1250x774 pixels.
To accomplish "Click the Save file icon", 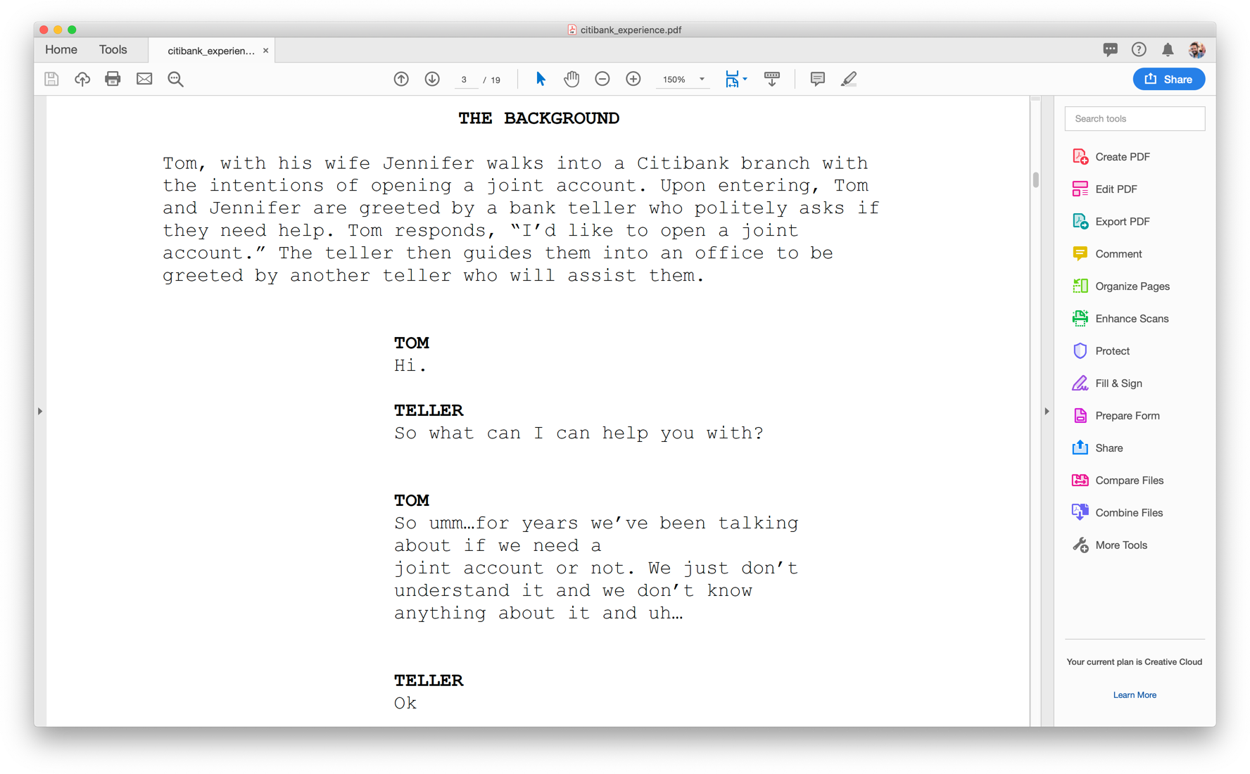I will (x=51, y=79).
